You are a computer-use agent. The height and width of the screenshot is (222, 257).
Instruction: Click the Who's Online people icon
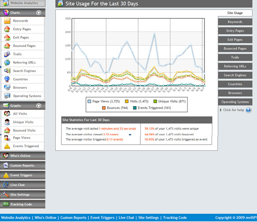pos(6,156)
